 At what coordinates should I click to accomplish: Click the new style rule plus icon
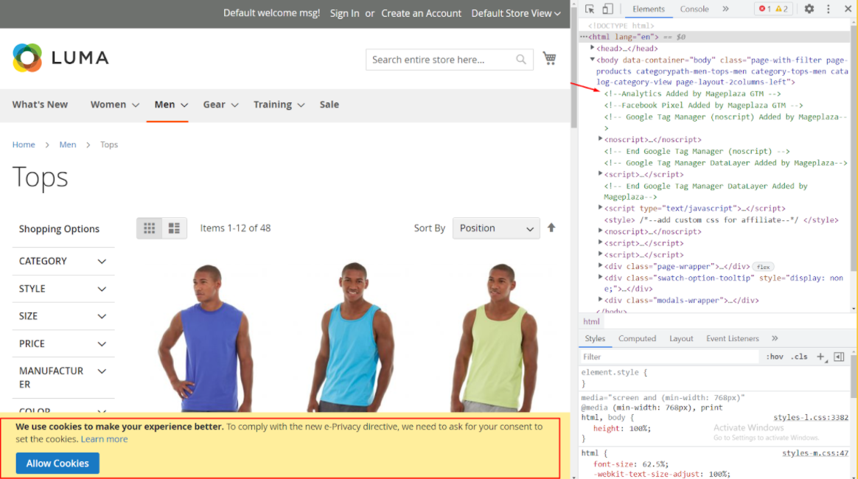820,357
